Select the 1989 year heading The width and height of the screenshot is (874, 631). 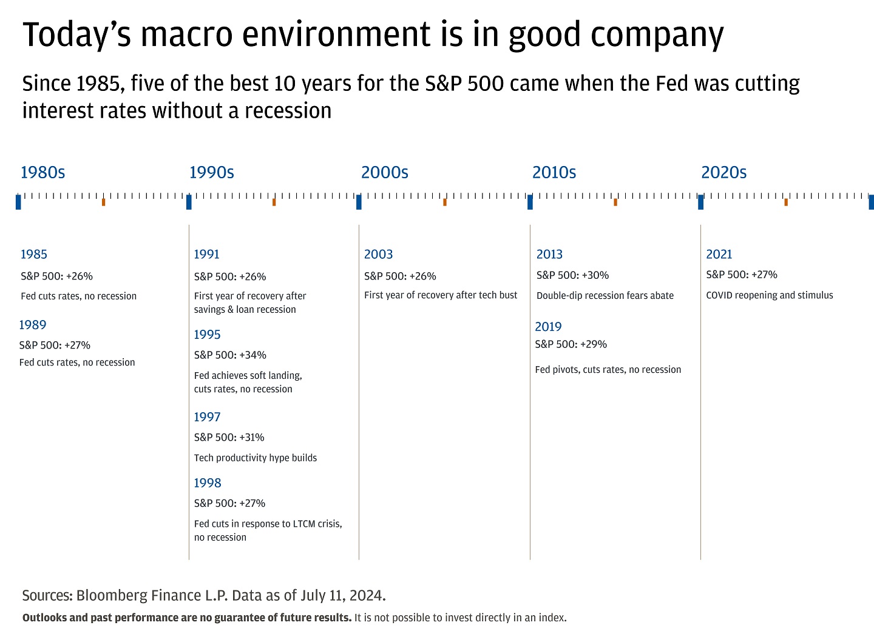pos(33,325)
